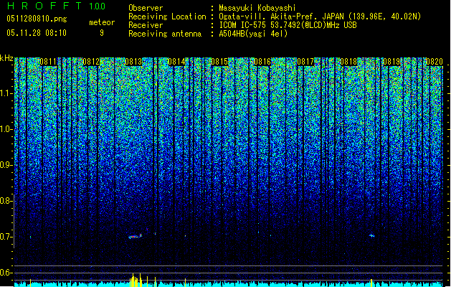The width and height of the screenshot is (451, 287).
Task: Select the meteor count value 9
Action: [x=102, y=33]
